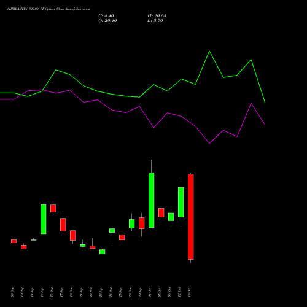Viewport: 307px width, 307px height.
Task: Click the SHRIRAMFIN 920.00 PE chart title
Action: coord(49,9)
